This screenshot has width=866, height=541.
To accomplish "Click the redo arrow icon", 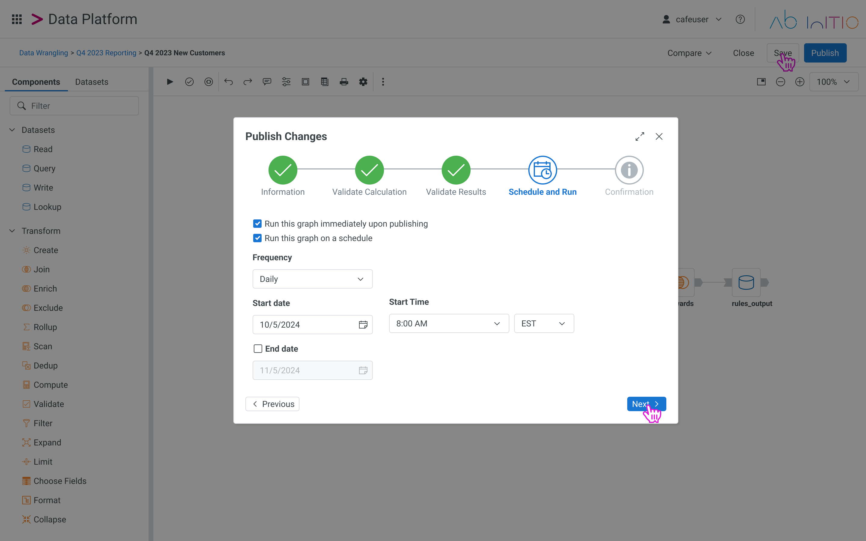I will [x=248, y=82].
